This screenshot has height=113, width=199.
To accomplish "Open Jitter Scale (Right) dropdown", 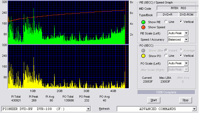I will click(186, 69).
